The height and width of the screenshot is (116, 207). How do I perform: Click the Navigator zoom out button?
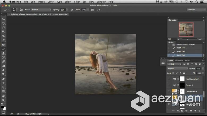pos(179,39)
